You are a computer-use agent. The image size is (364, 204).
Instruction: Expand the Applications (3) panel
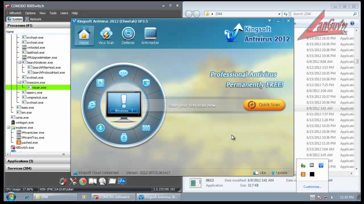[x=38, y=161]
